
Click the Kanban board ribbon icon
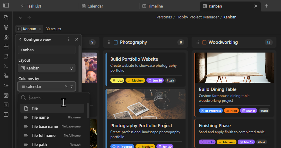click(x=6, y=114)
